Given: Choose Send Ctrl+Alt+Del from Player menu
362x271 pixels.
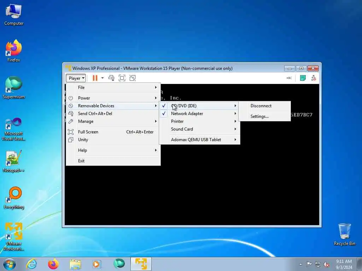Looking at the screenshot, I should point(113,114).
